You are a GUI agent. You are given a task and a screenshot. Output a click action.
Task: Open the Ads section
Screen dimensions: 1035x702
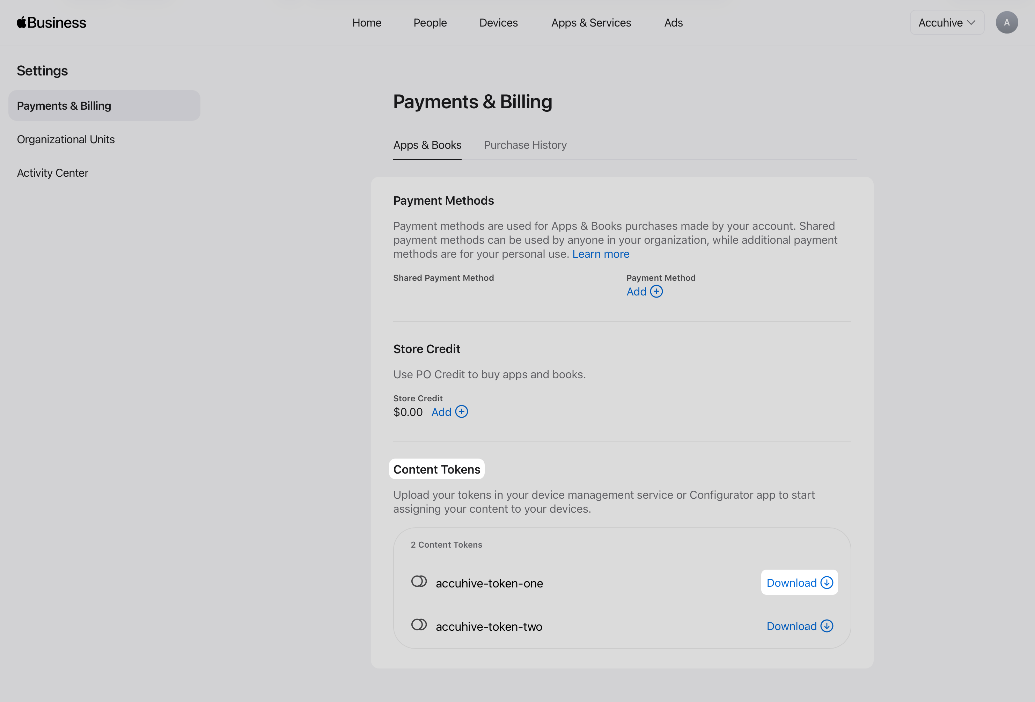pos(673,23)
